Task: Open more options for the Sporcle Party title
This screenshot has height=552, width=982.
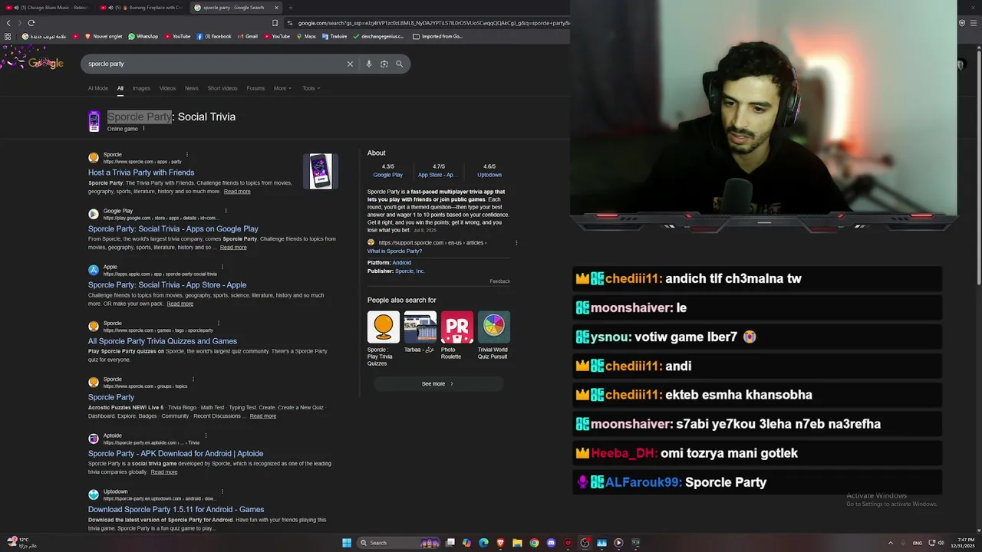Action: [143, 129]
